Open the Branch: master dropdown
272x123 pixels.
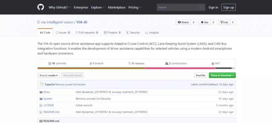(49, 75)
